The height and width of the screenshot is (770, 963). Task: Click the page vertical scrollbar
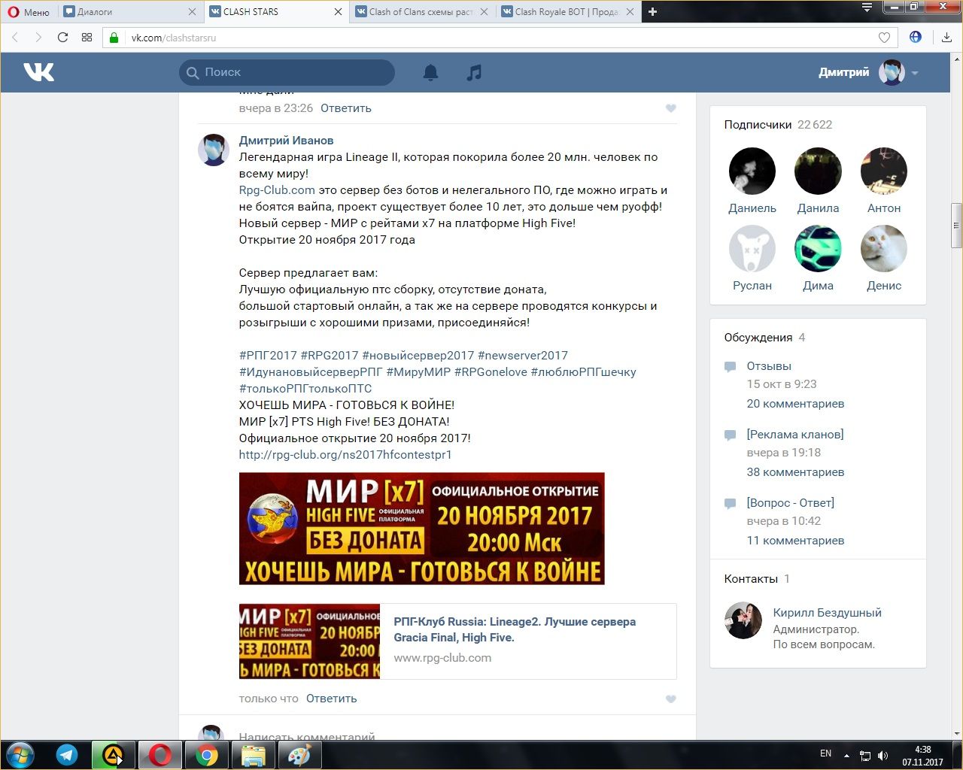click(956, 226)
